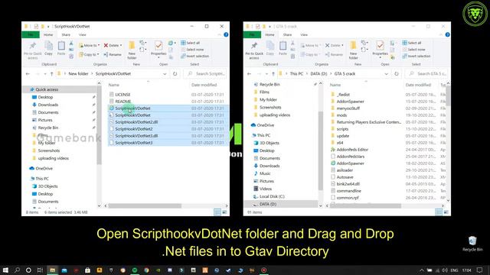Open 3D Objects in ScriptHookVDotNet window sidebar

[47, 186]
